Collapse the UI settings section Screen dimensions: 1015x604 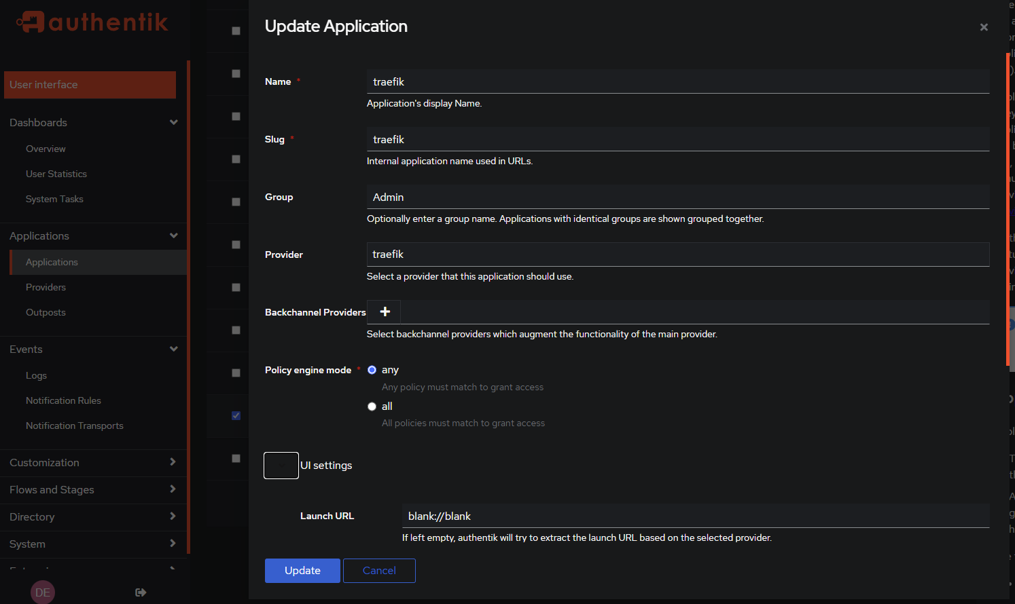281,466
